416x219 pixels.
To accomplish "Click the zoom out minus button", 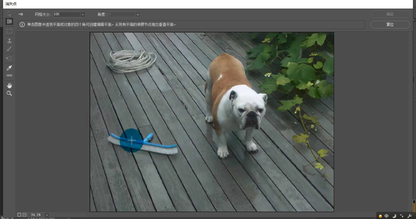I will click(19, 215).
